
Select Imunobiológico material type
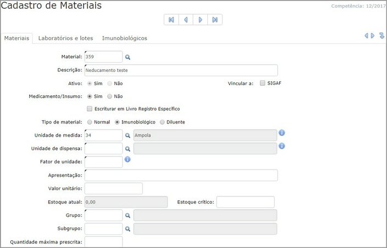coord(117,122)
